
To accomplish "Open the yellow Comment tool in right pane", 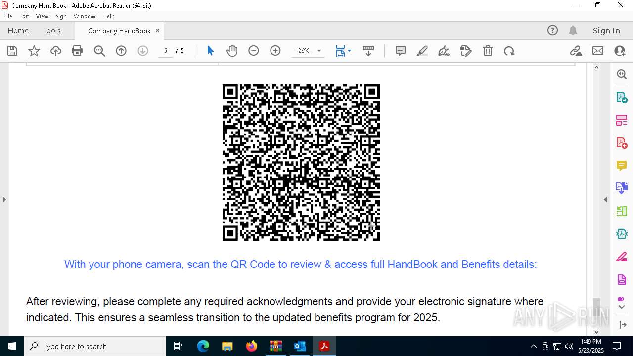I will (x=622, y=165).
